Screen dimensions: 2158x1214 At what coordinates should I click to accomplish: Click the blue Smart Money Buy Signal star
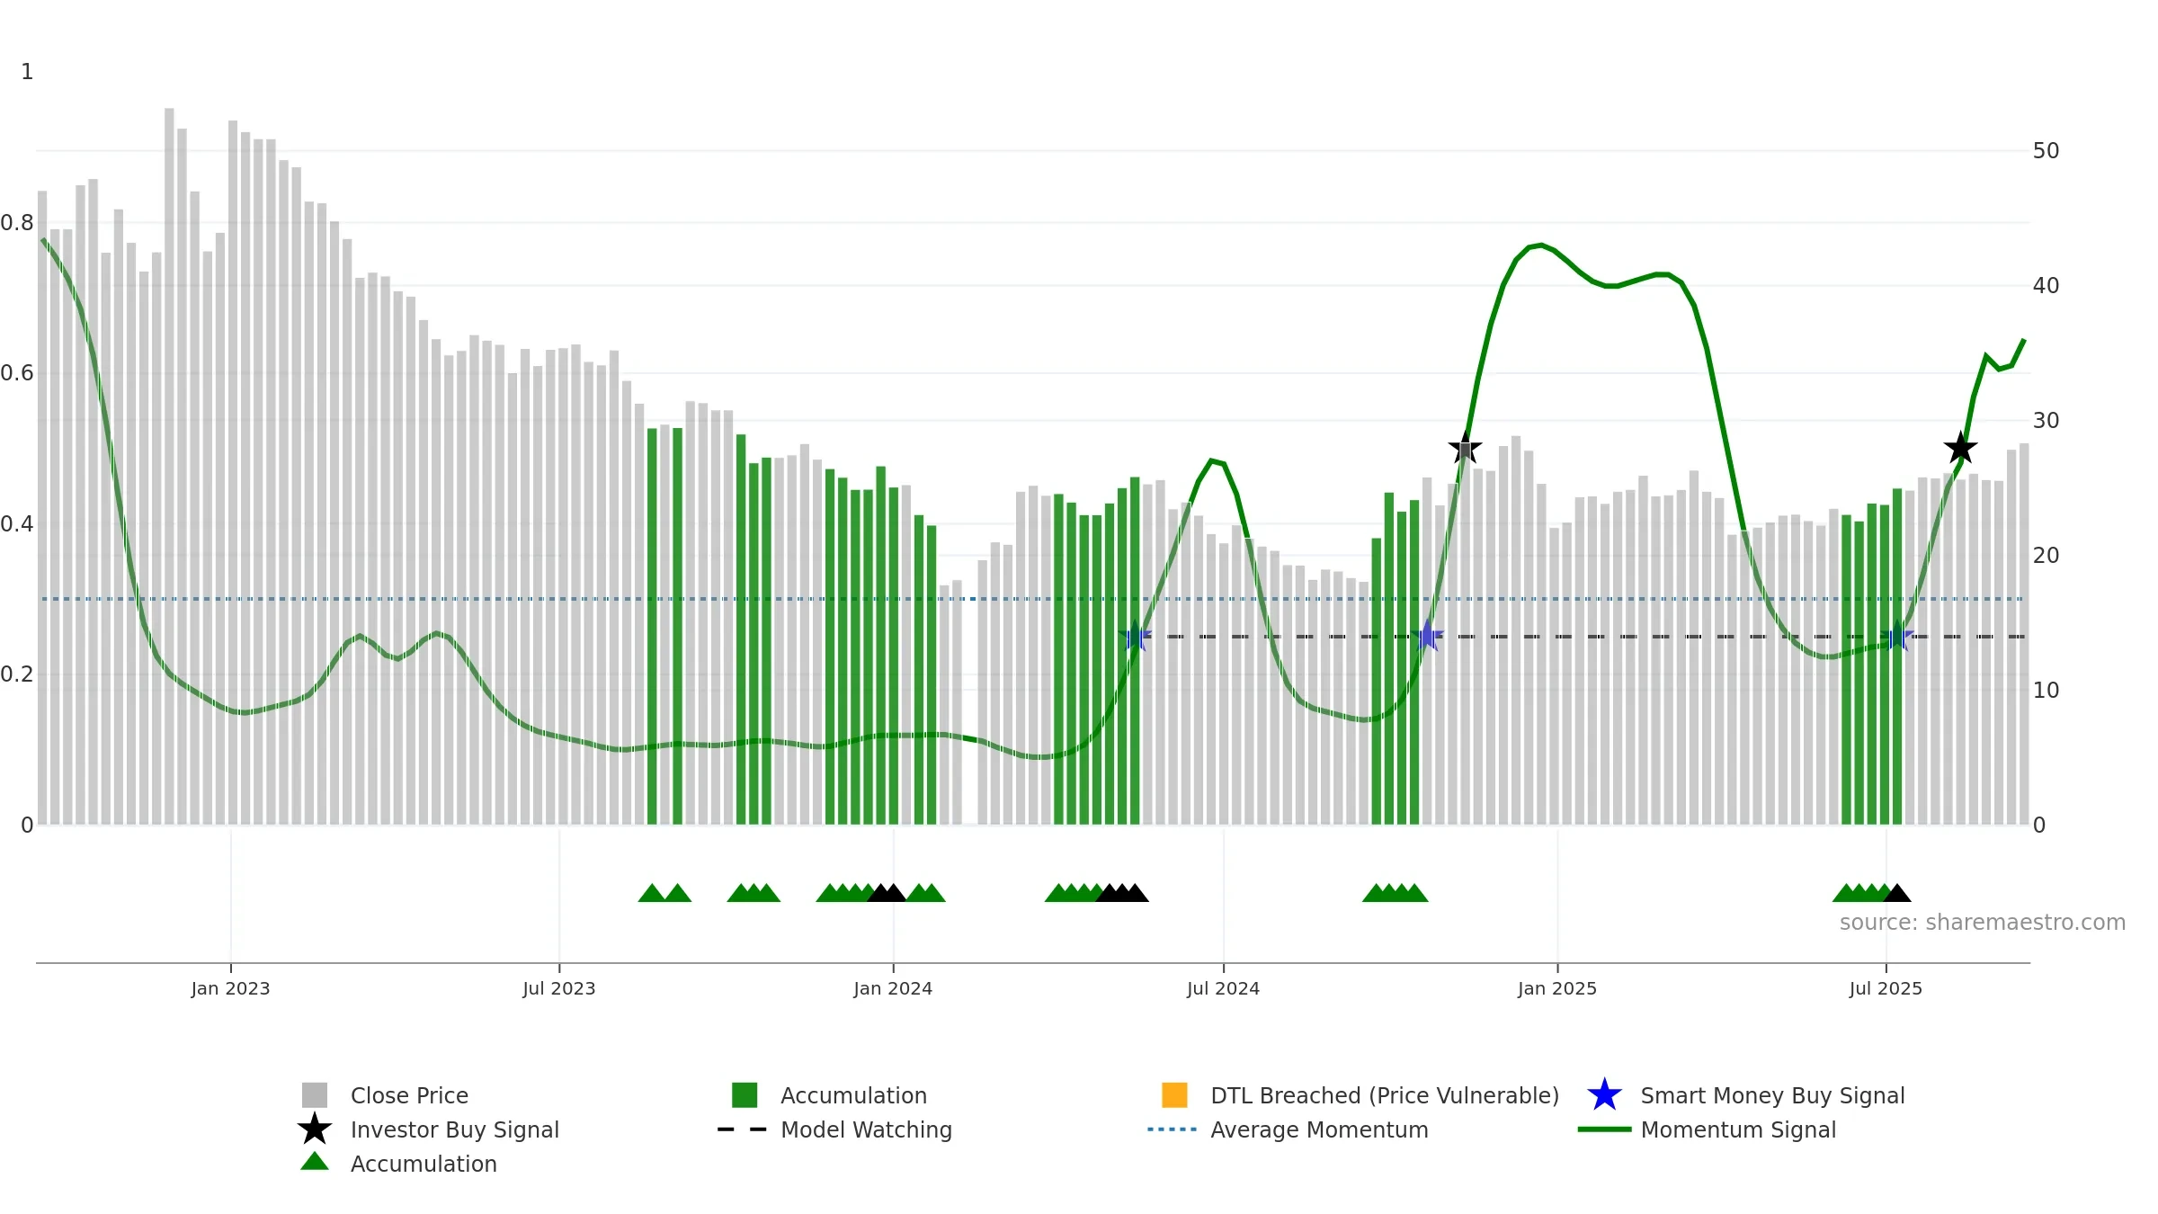pyautogui.click(x=1604, y=1095)
